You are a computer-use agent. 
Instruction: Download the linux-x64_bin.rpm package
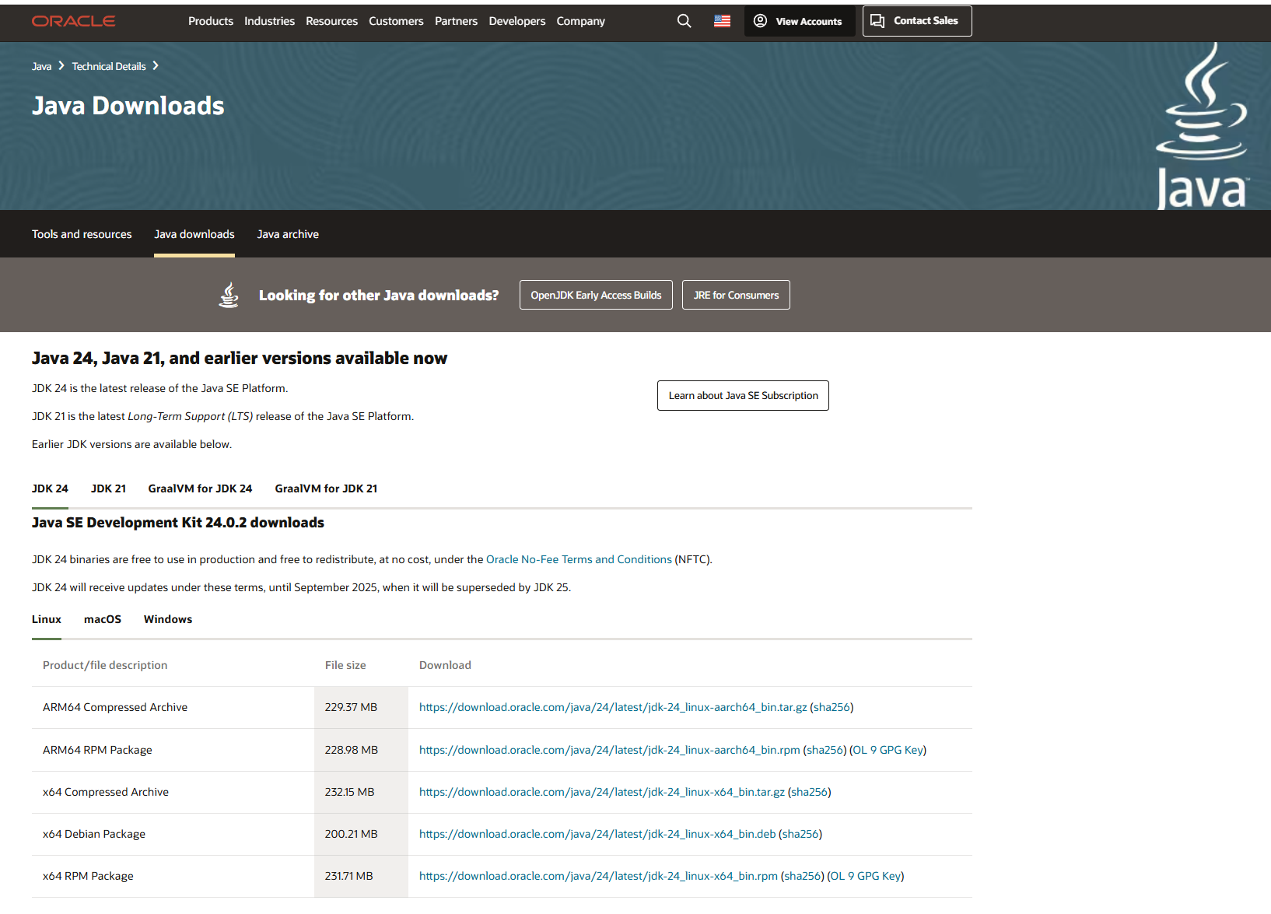[598, 876]
